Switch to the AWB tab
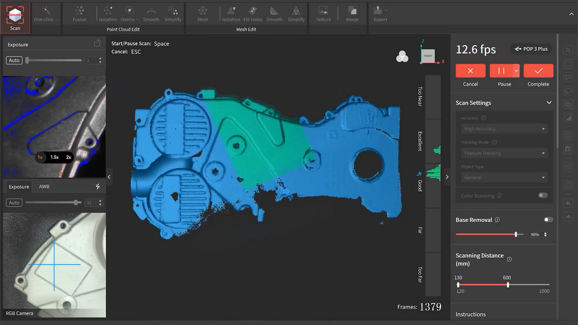The image size is (578, 325). coord(44,186)
